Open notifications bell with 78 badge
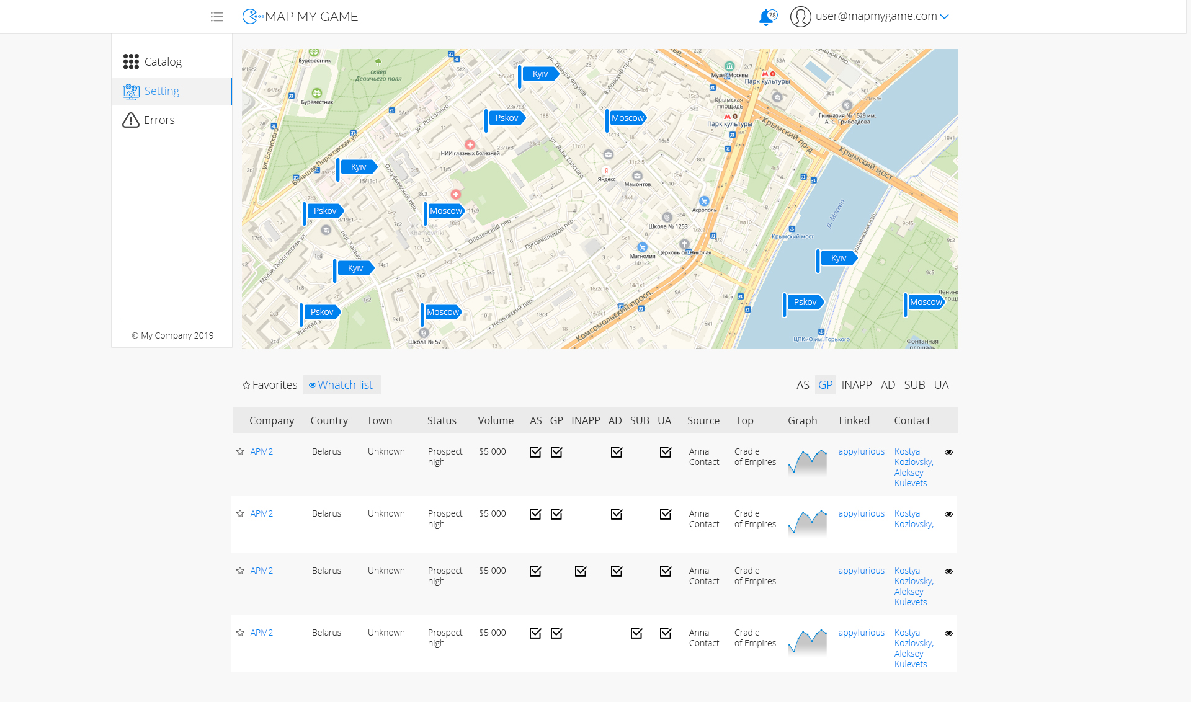This screenshot has height=702, width=1191. click(767, 17)
